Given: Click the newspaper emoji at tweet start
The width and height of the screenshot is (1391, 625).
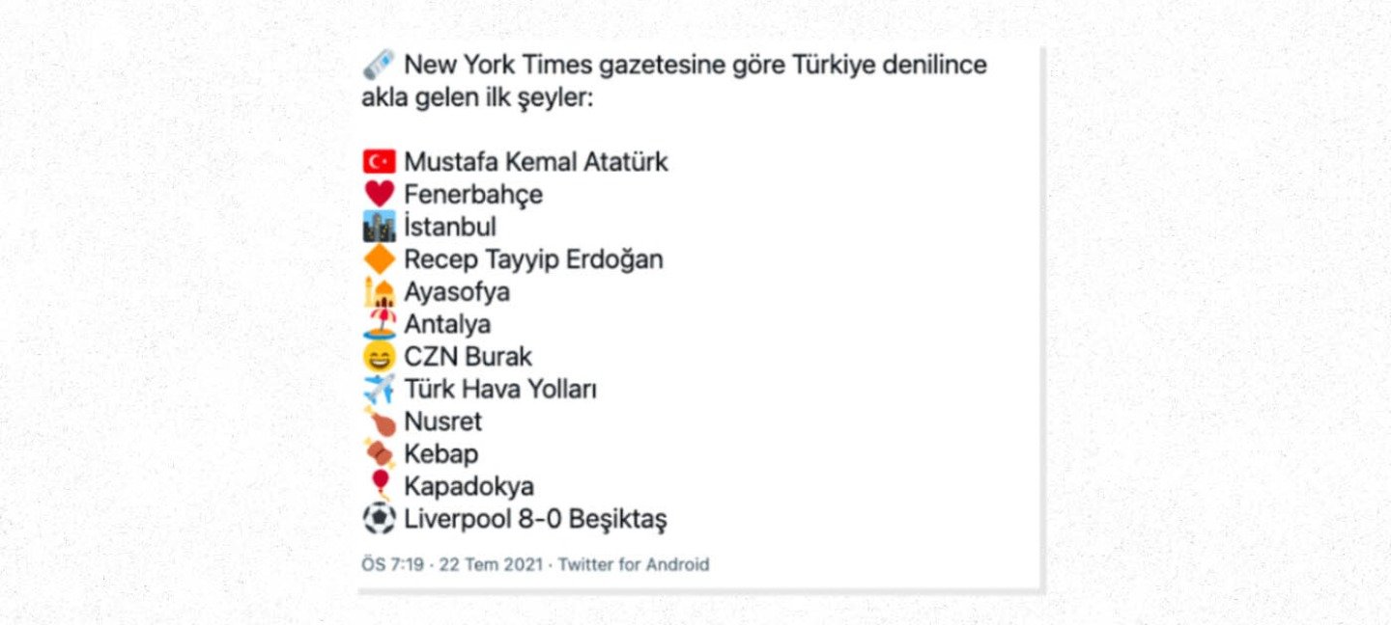Looking at the screenshot, I should [379, 66].
